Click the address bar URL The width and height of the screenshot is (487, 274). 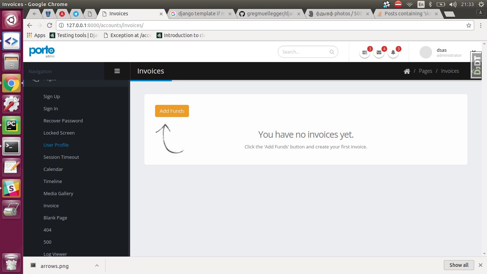[x=105, y=25]
